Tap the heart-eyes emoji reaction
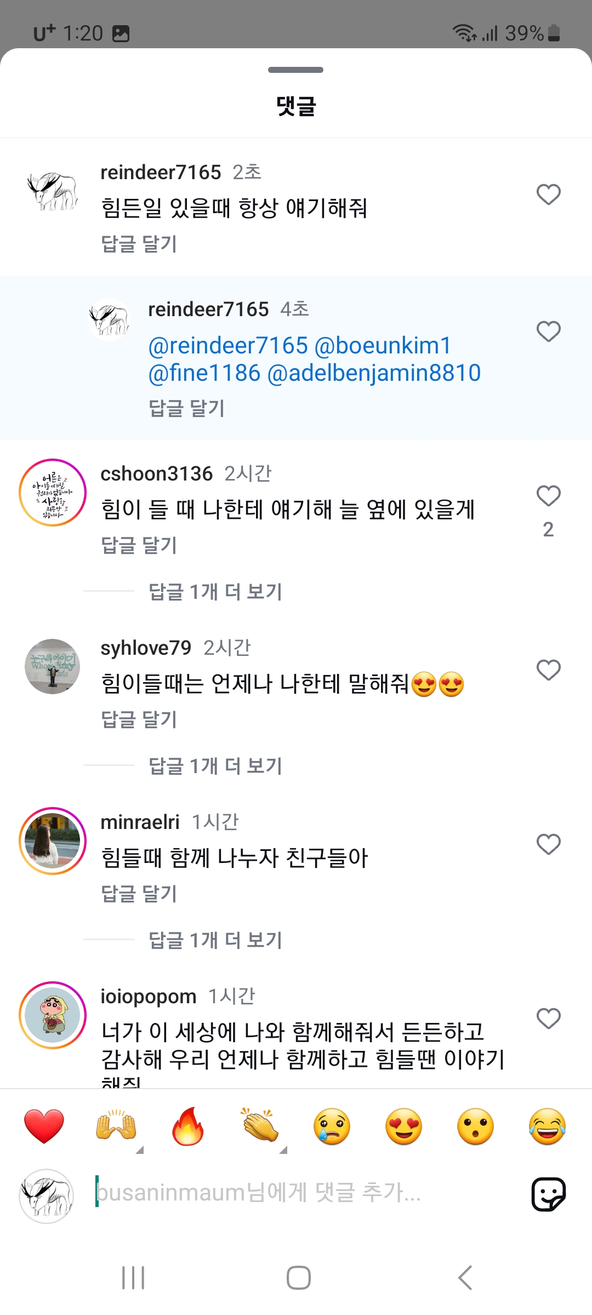The image size is (592, 1315). point(404,1127)
